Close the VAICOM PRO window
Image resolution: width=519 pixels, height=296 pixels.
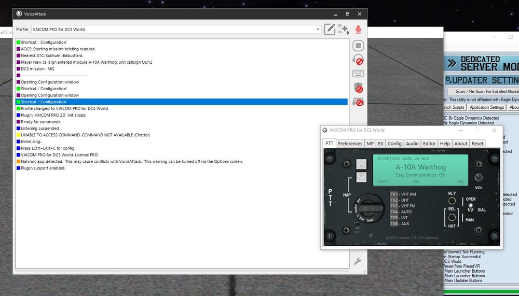tap(494, 130)
